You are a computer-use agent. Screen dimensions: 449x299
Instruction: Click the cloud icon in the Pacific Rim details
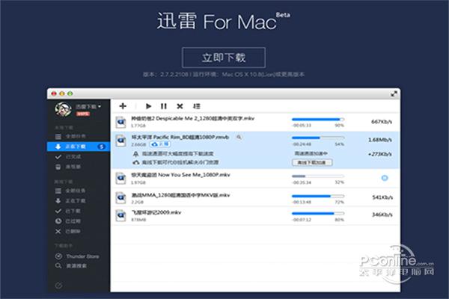pyautogui.click(x=135, y=162)
